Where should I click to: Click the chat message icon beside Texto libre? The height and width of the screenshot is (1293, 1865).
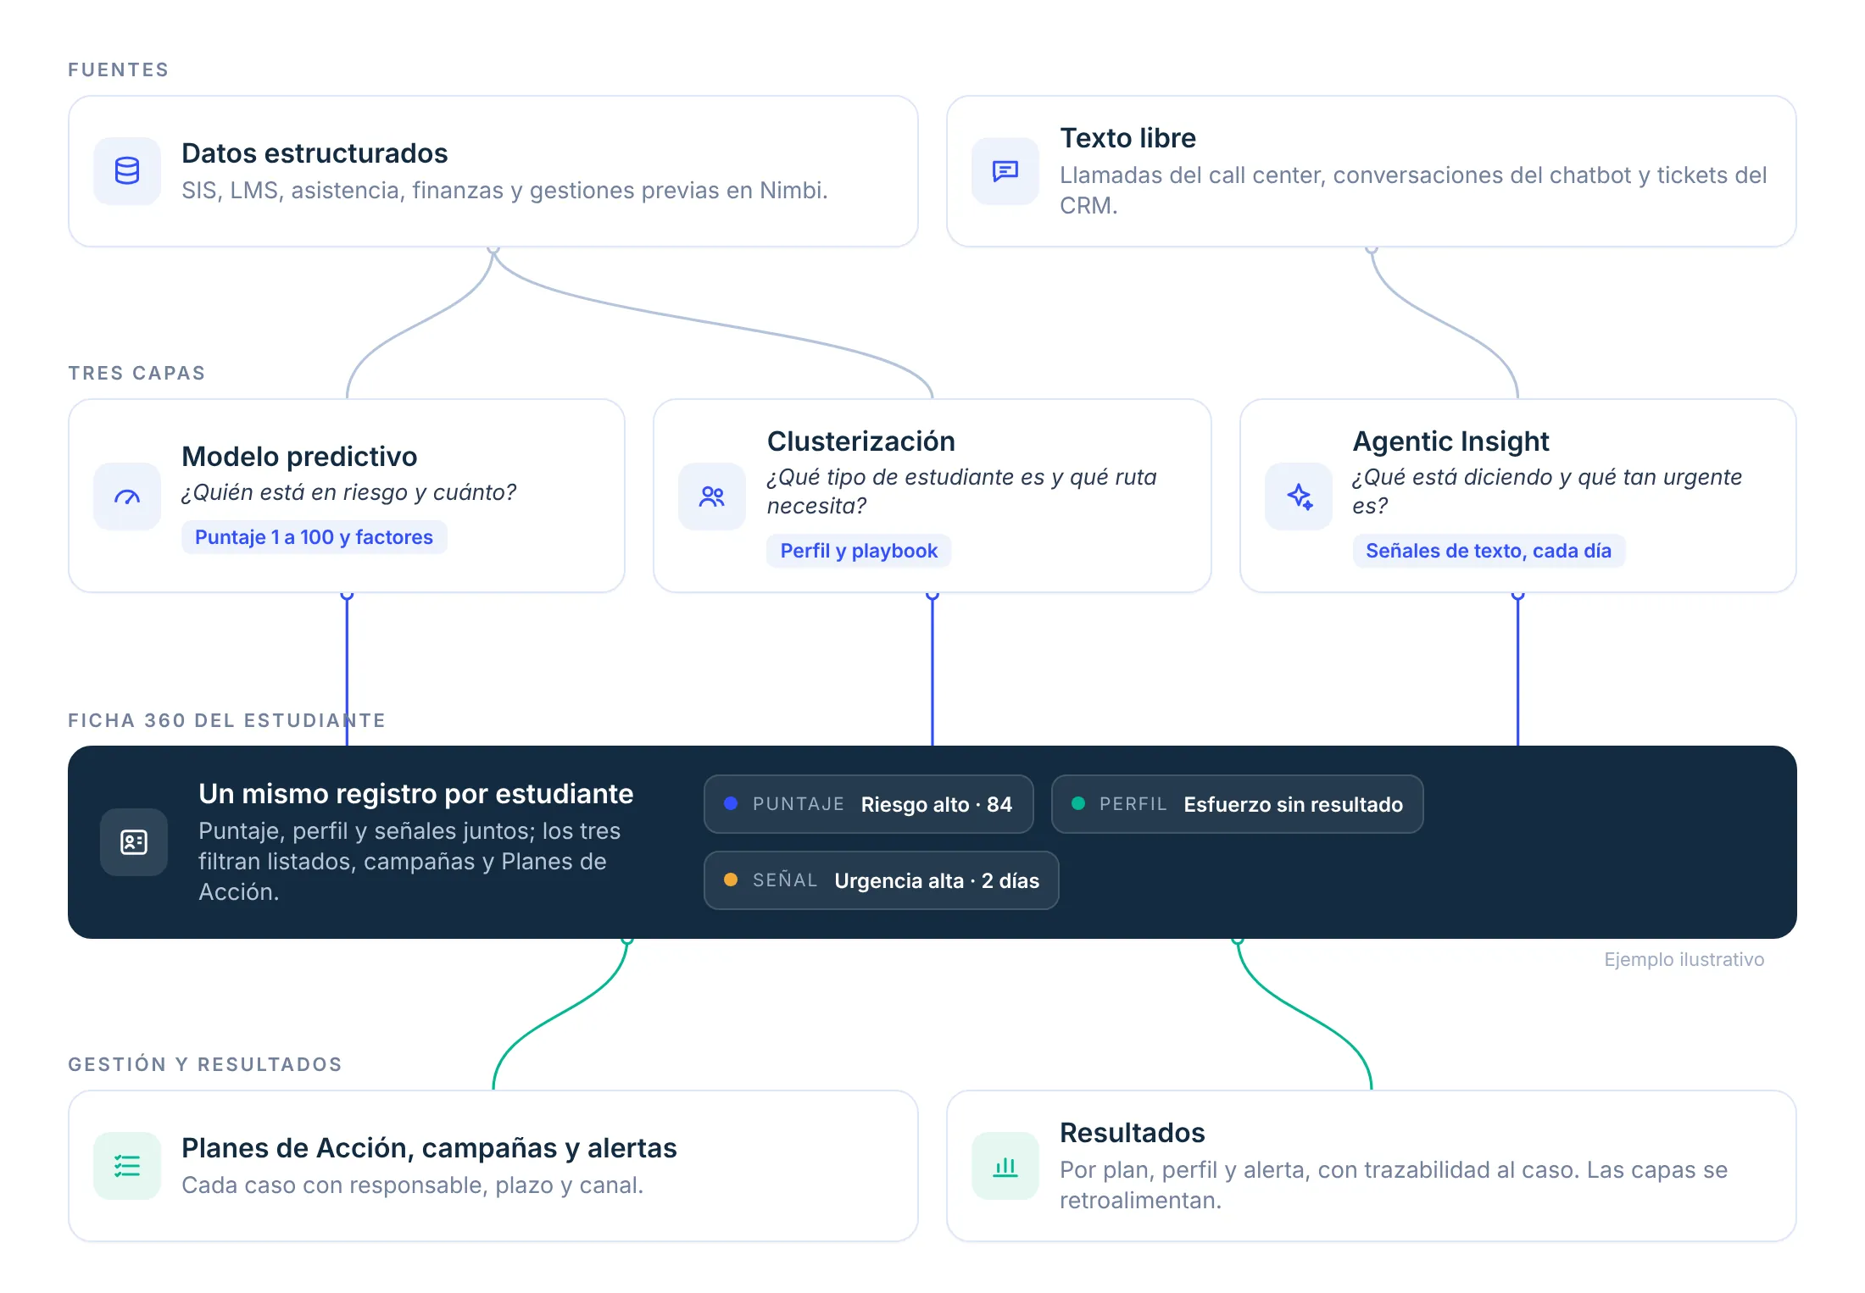[1005, 171]
